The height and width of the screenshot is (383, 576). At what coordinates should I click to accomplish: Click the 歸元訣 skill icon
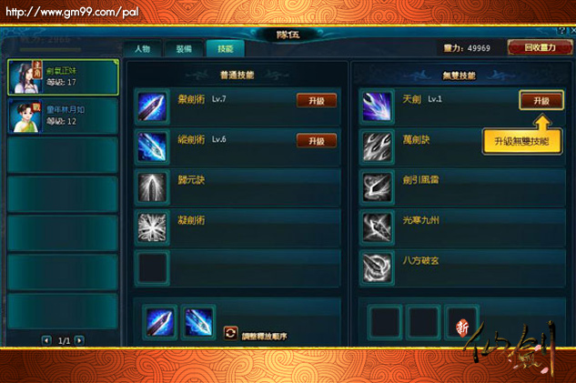coord(152,187)
